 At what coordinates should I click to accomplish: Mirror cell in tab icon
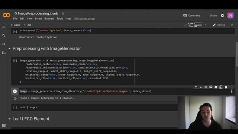point(221,87)
